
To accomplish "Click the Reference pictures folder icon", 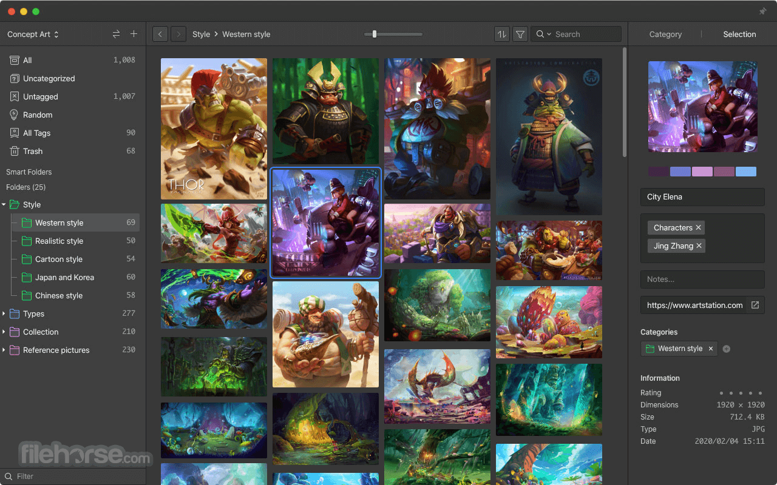I will click(x=15, y=350).
